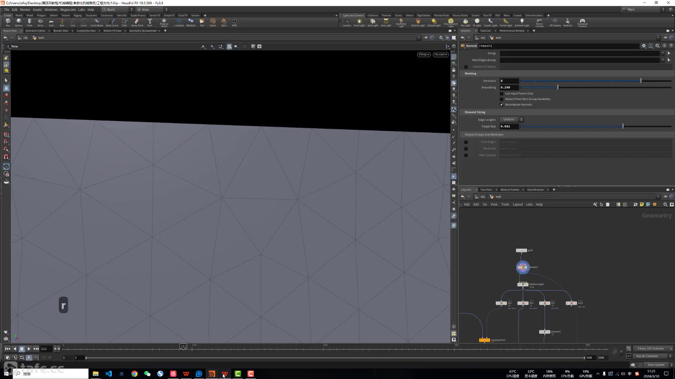
Task: Toggle Use Input Points Only checkbox
Action: pyautogui.click(x=502, y=93)
